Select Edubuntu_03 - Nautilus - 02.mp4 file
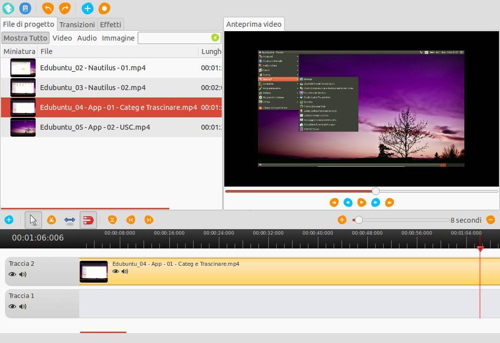500x343 pixels. [x=111, y=88]
